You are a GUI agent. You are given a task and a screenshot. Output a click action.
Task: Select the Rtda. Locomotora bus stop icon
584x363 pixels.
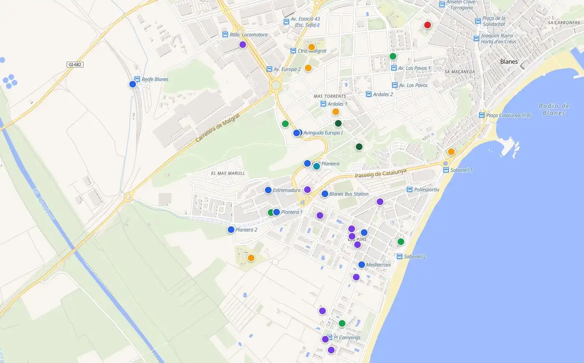click(225, 35)
